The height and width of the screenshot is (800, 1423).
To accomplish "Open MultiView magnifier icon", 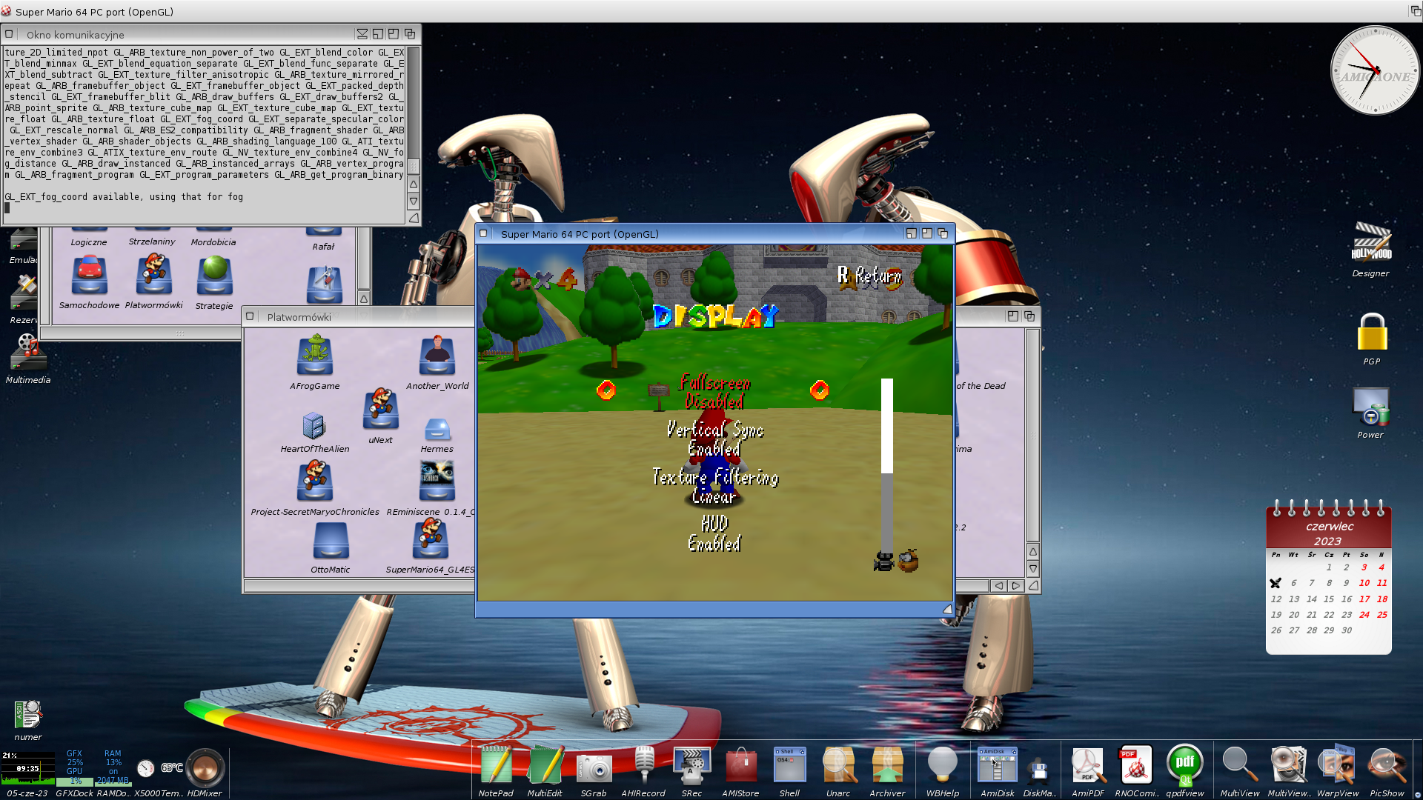I will [x=1239, y=765].
